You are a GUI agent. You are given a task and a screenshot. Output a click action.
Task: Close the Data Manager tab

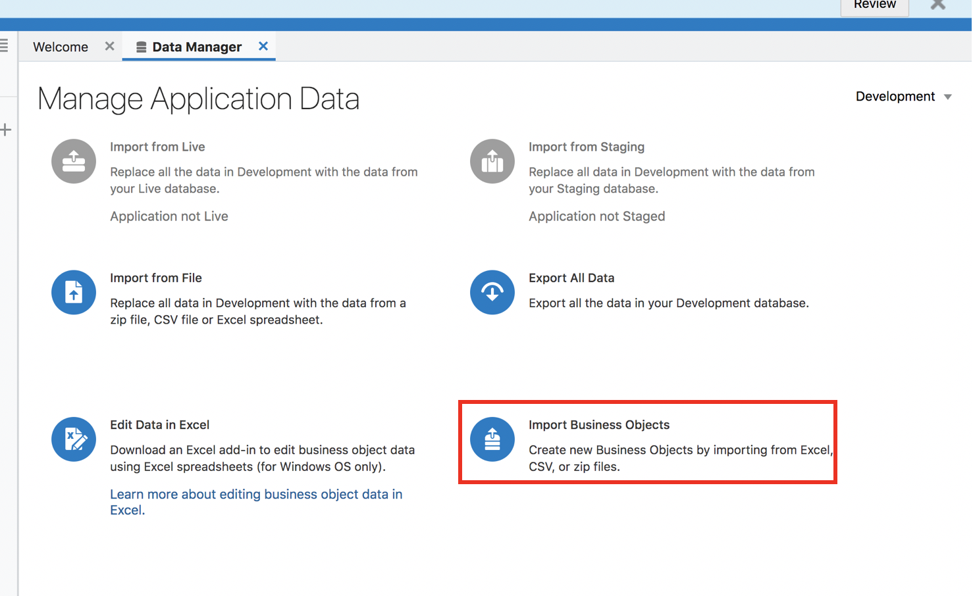coord(263,46)
